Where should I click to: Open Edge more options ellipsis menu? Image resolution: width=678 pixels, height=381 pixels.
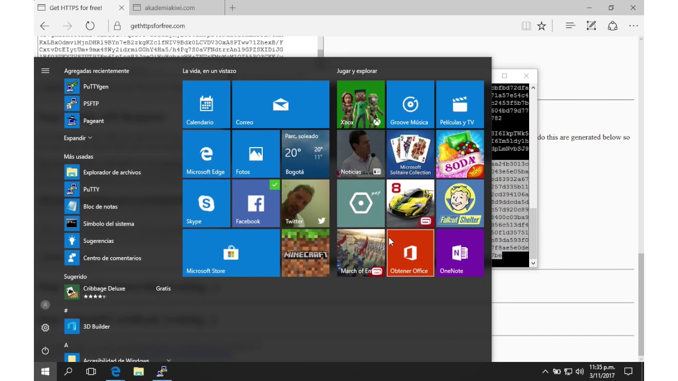click(633, 25)
